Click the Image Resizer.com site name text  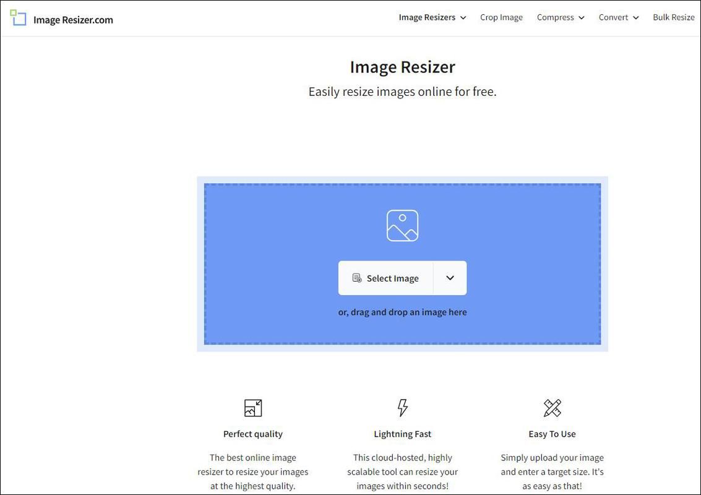73,20
